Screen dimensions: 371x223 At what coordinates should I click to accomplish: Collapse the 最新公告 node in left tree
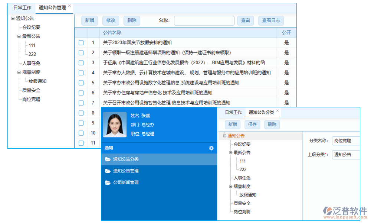click(19, 36)
